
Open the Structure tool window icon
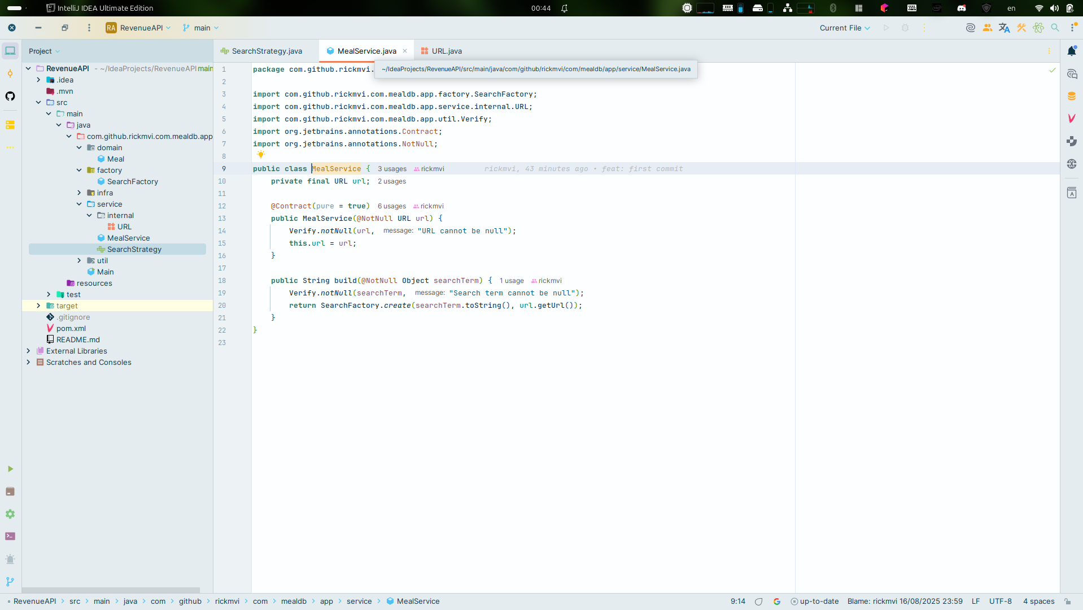pos(10,125)
